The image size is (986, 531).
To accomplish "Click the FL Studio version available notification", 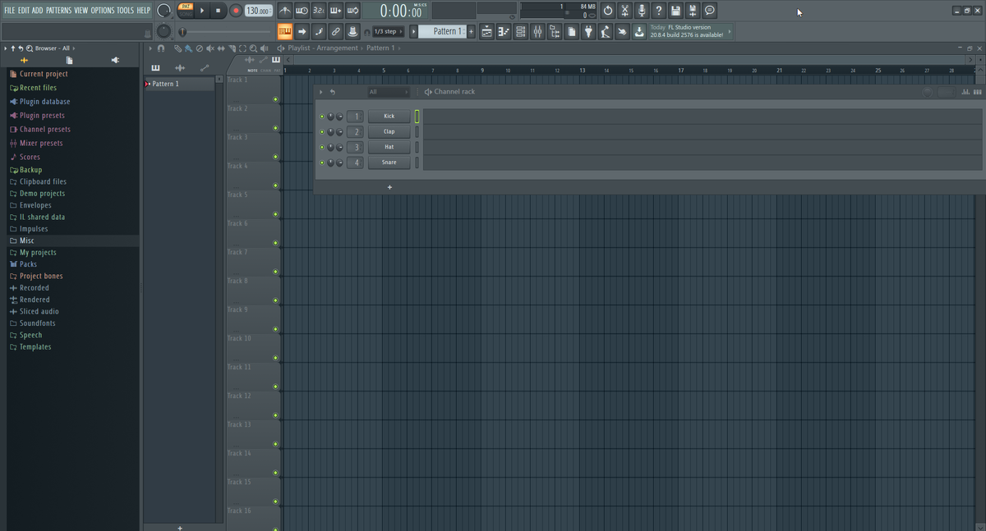I will pyautogui.click(x=689, y=31).
